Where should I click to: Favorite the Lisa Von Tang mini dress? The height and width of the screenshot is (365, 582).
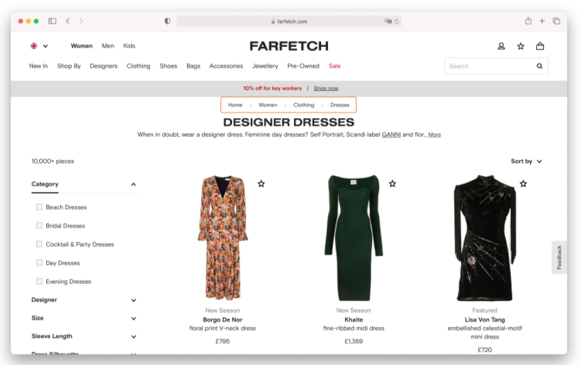523,184
